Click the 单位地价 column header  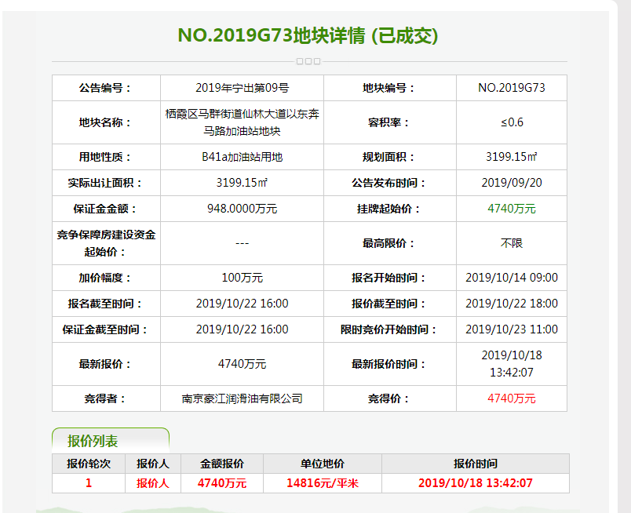323,464
